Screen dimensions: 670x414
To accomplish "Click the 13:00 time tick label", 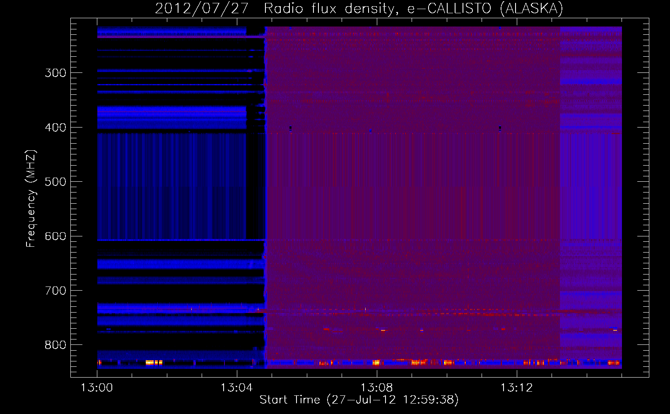I will tap(97, 388).
